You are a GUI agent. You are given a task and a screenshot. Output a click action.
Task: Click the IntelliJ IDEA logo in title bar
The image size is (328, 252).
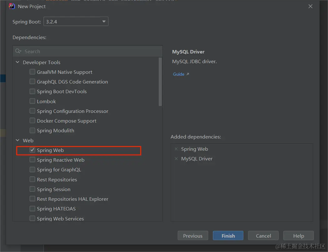[12, 6]
